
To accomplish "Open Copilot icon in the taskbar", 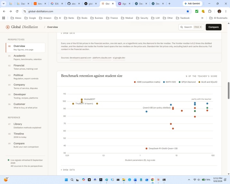I will coord(84,180).
